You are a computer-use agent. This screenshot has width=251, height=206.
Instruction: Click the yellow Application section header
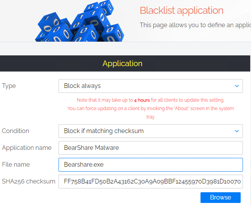(122, 63)
